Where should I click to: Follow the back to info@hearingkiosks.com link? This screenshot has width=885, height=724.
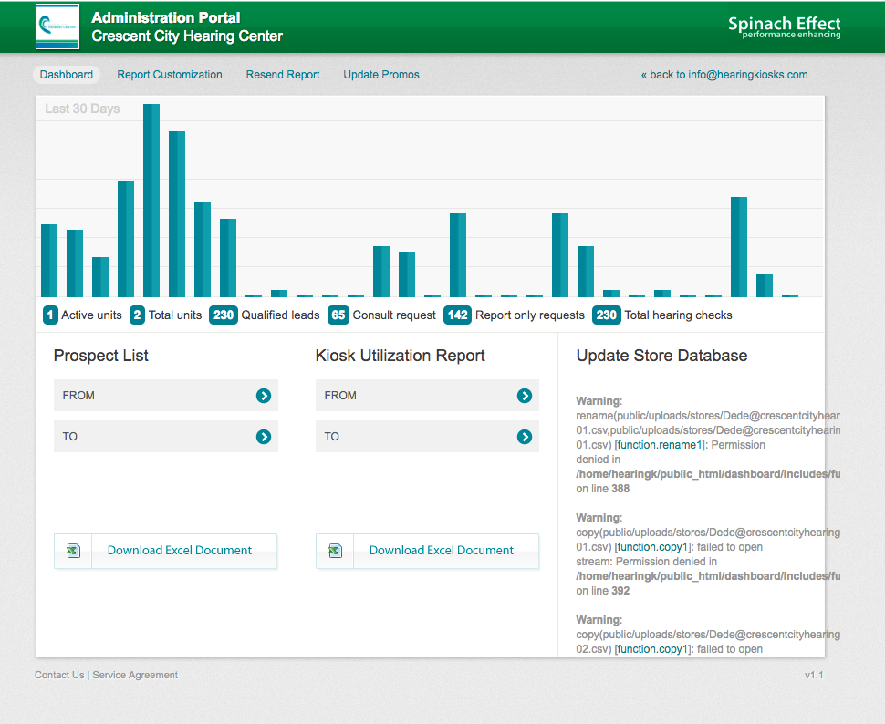pos(724,75)
